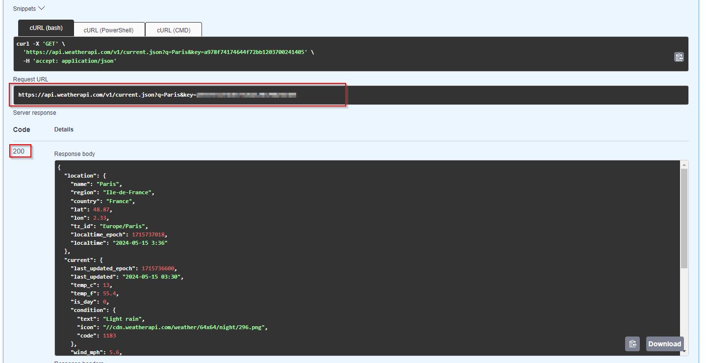Click the "Response body" label
The height and width of the screenshot is (363, 706).
click(75, 154)
